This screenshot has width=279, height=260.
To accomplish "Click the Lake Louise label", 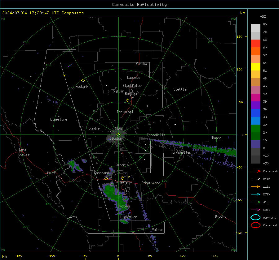I will pos(24,152).
